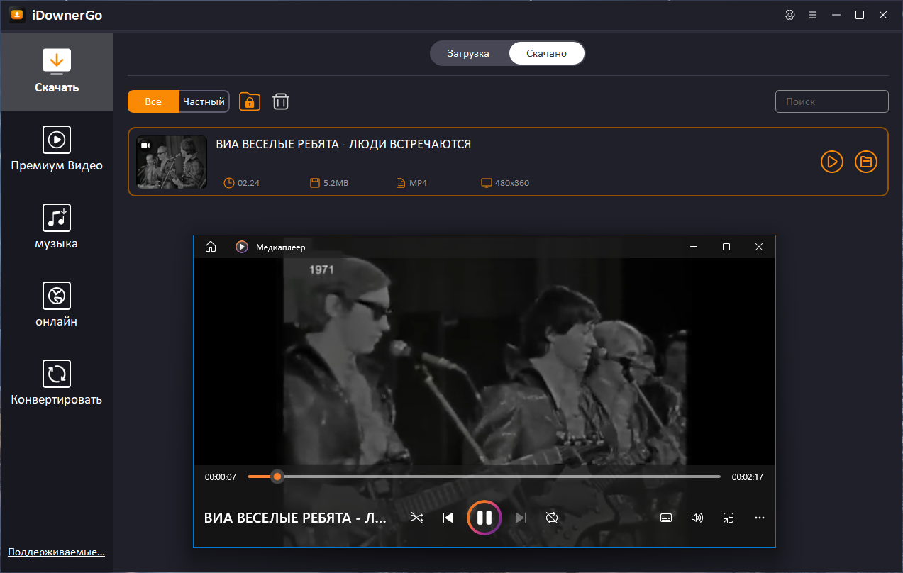This screenshot has height=573, width=903.
Task: Open the музыка sidebar section
Action: click(x=57, y=227)
